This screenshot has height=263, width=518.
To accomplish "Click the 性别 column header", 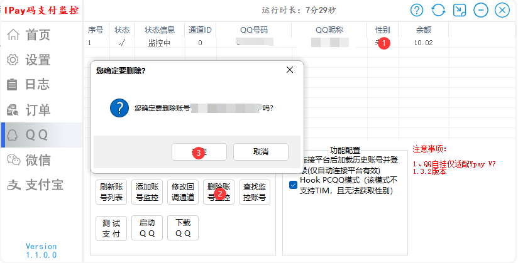I will [383, 30].
